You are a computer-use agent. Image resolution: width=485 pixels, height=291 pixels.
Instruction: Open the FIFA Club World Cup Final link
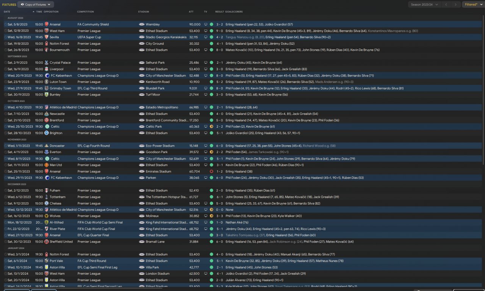coord(96,229)
